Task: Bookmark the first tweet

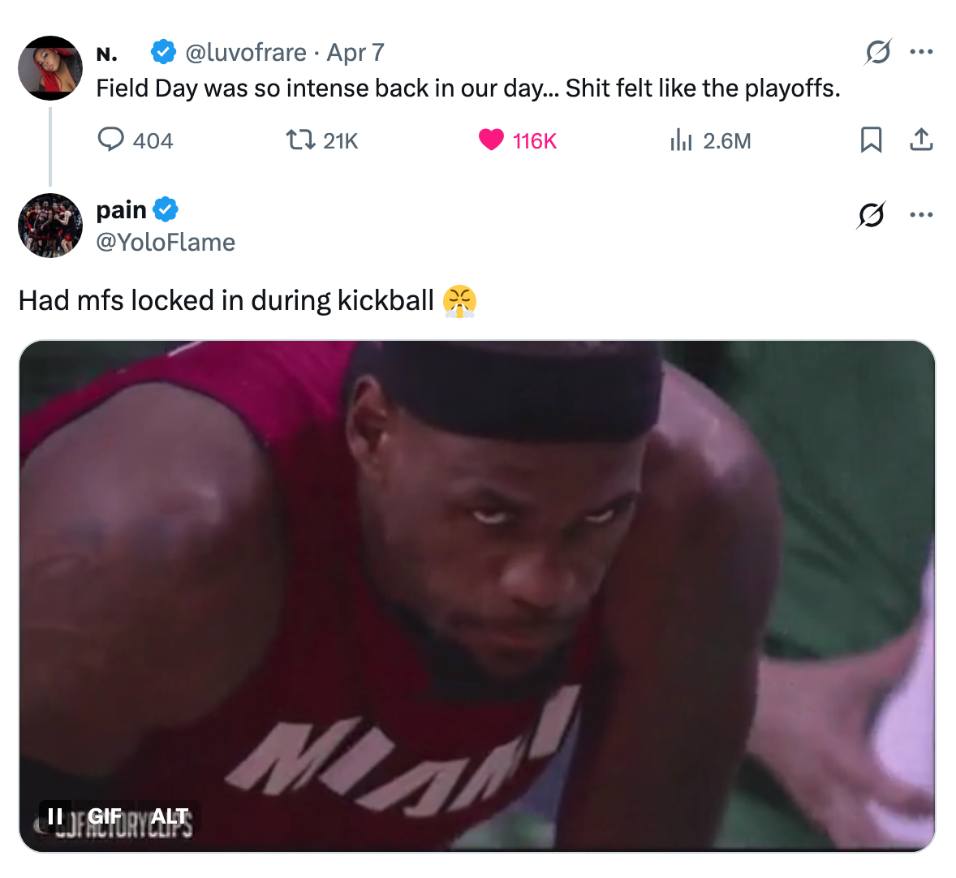Action: click(870, 140)
